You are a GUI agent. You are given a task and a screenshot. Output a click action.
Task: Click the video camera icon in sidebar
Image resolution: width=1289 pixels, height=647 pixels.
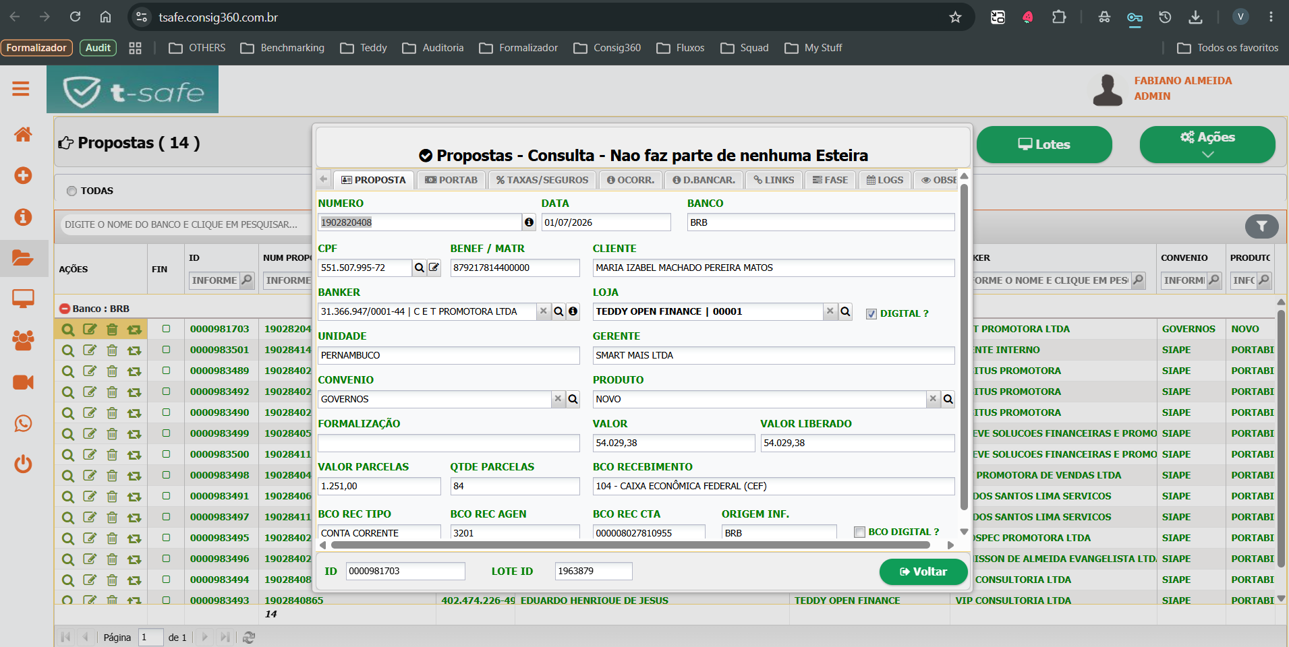23,382
